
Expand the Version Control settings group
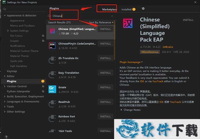tap(4, 86)
